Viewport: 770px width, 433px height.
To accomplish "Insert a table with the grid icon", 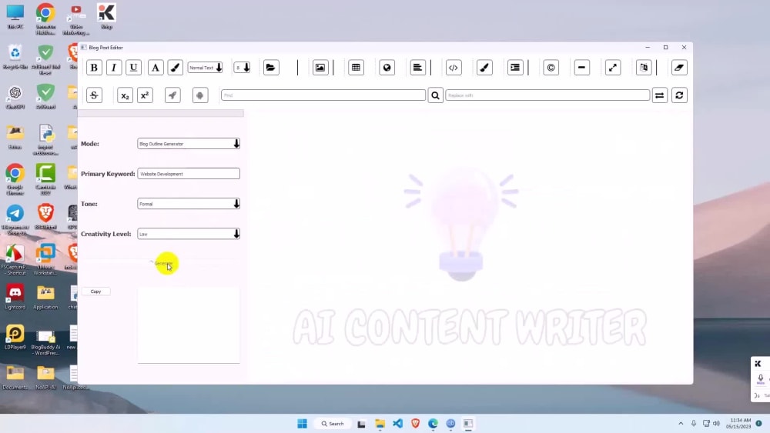I will pyautogui.click(x=356, y=68).
